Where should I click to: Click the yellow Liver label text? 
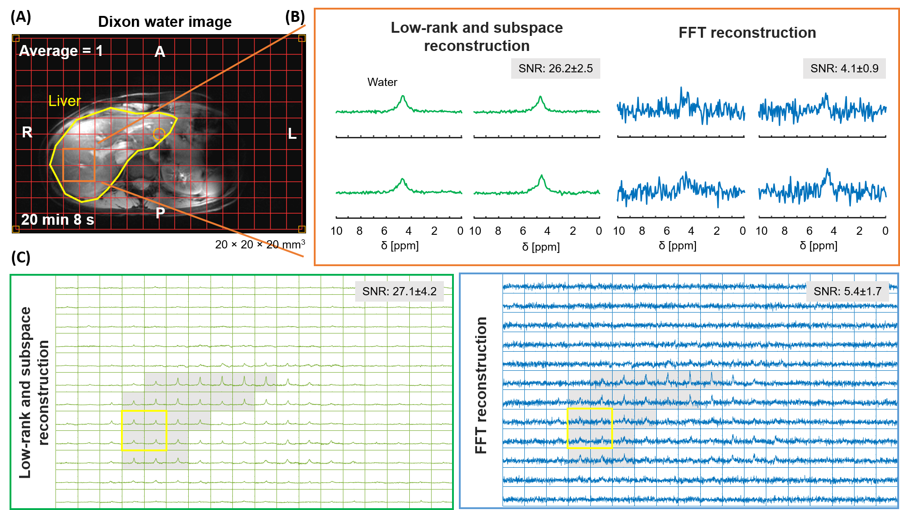(x=65, y=101)
